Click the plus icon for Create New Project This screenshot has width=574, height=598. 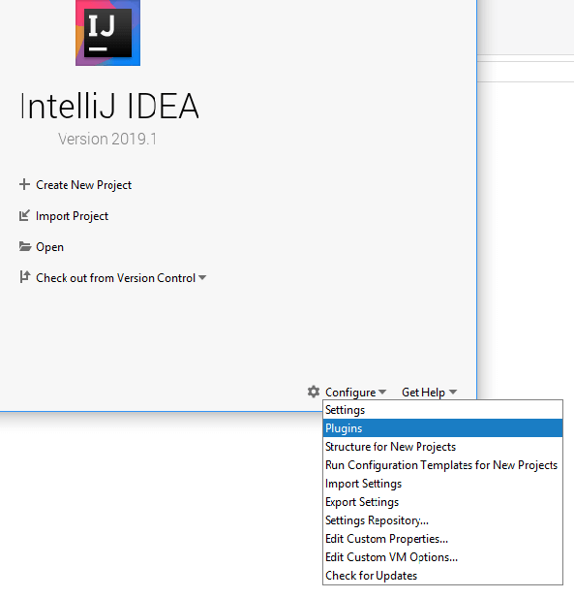coord(24,184)
